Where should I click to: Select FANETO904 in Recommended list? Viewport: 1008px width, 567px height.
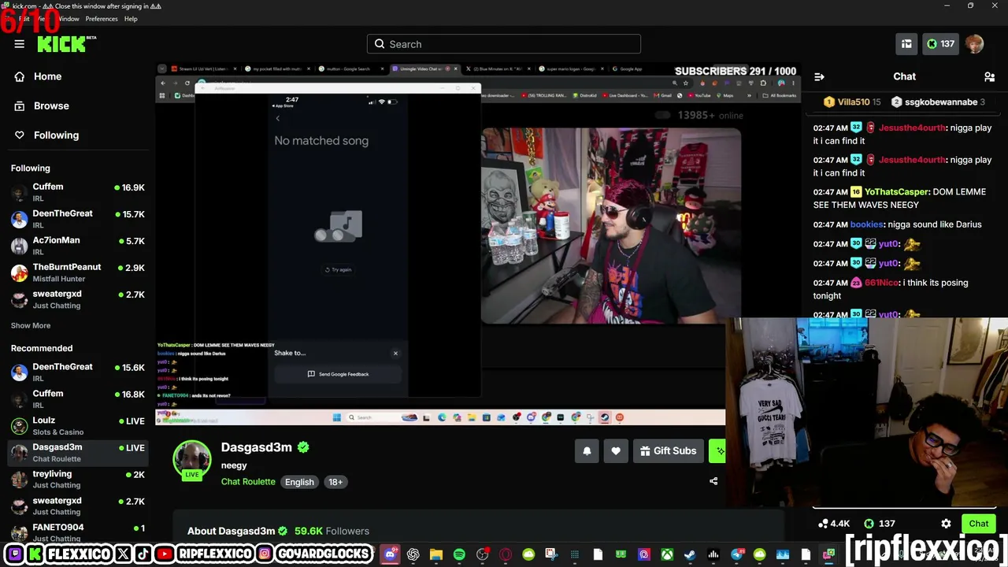tap(78, 532)
